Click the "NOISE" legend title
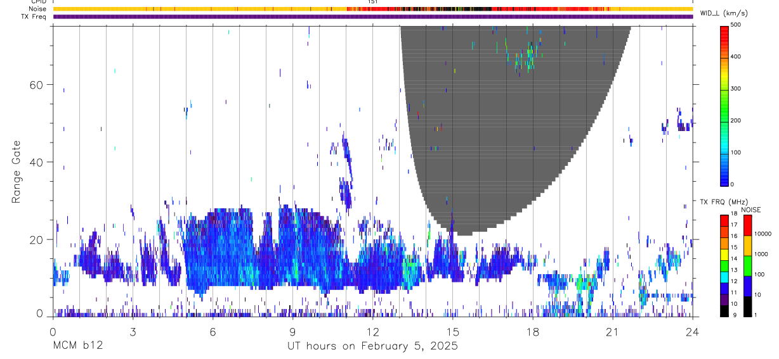The height and width of the screenshot is (359, 779). coord(750,210)
